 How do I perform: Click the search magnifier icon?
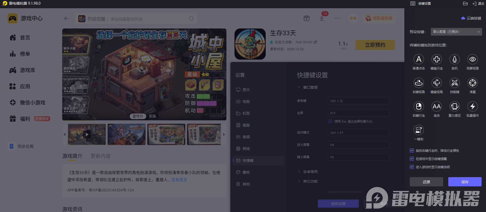pyautogui.click(x=191, y=18)
